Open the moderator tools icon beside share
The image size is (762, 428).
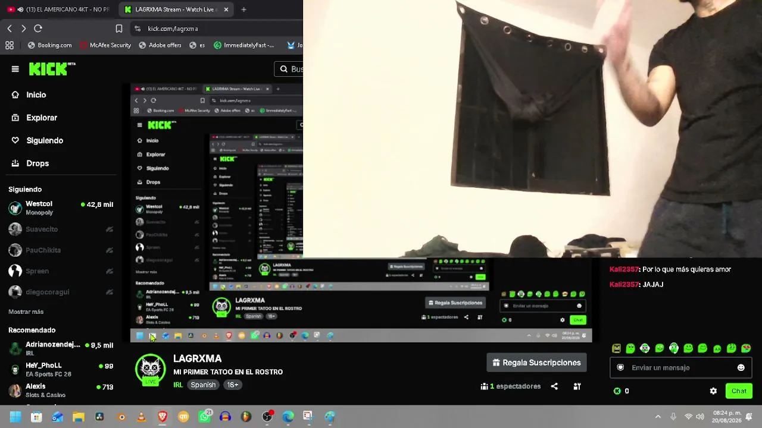[x=577, y=386]
